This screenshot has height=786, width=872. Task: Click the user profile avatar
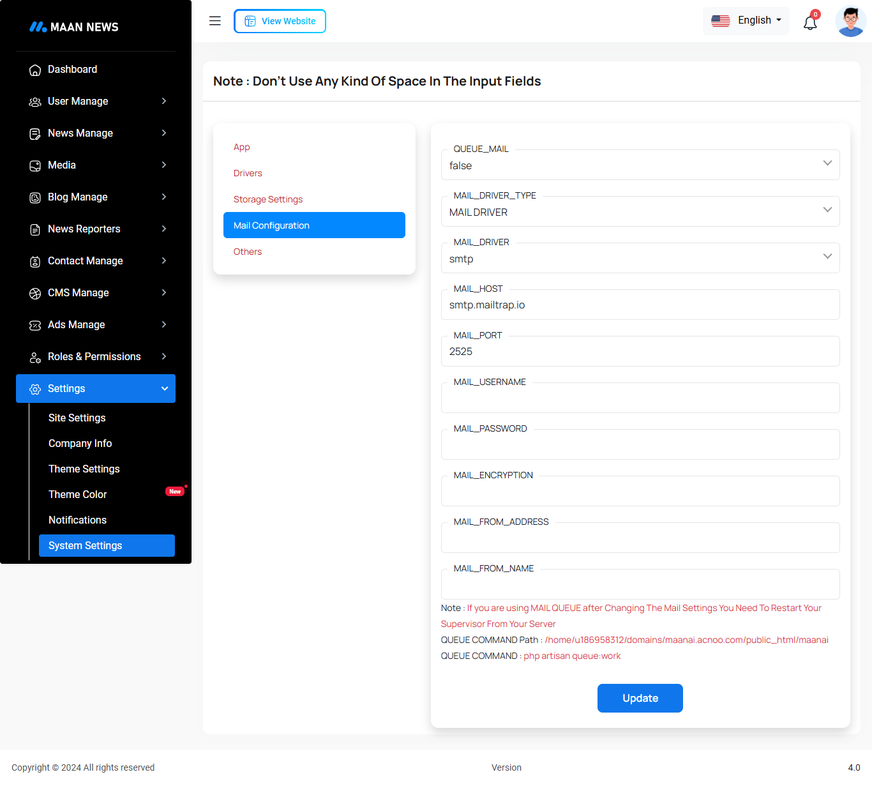click(x=850, y=22)
